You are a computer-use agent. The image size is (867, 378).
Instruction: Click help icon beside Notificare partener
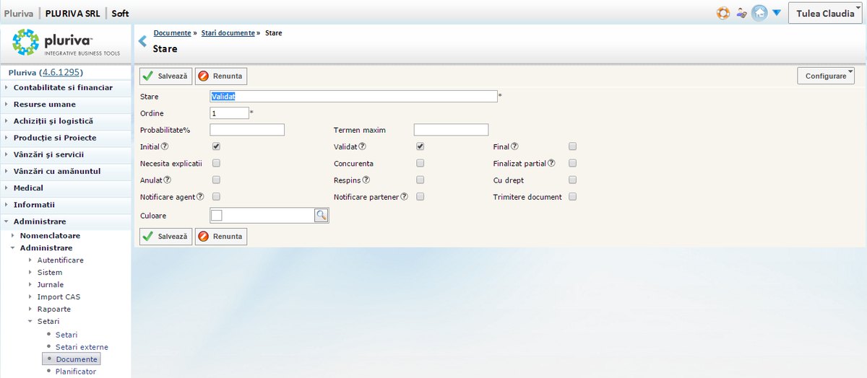coord(405,196)
